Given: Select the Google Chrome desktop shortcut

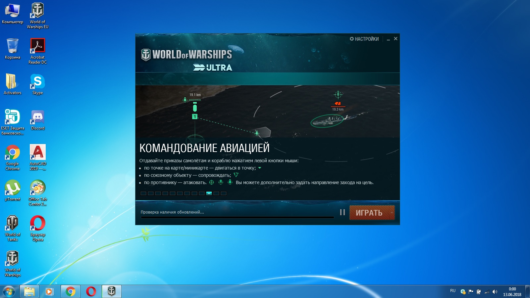Looking at the screenshot, I should point(13,158).
